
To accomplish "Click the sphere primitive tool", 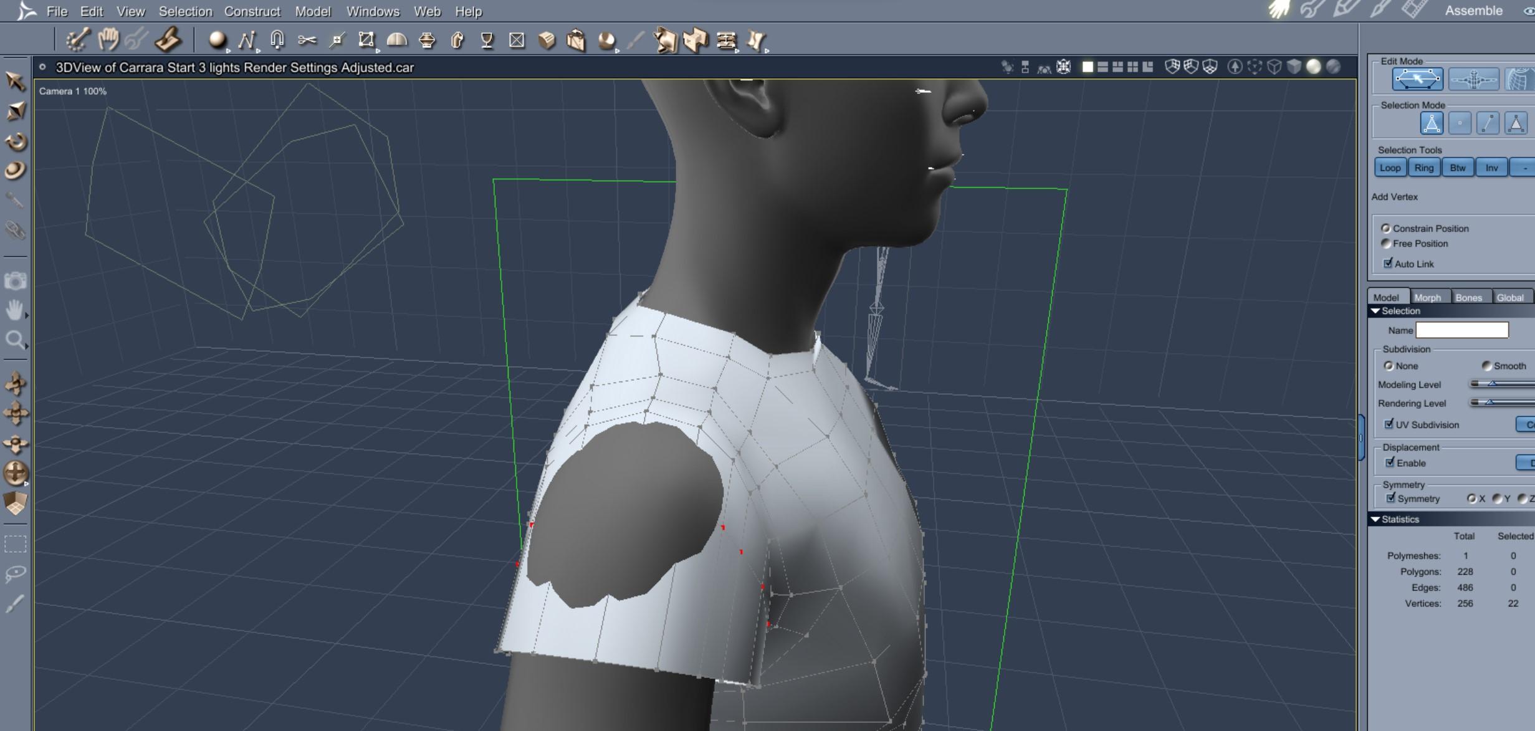I will 216,41.
